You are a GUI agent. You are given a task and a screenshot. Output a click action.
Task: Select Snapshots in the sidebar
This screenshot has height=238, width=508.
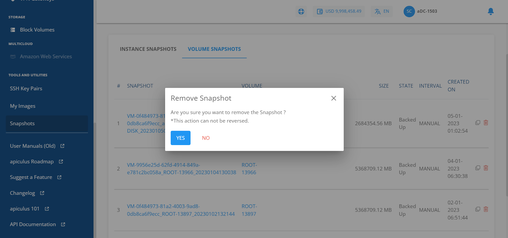pos(47,123)
